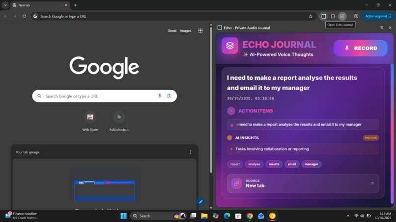The image size is (396, 222).
Task: Click the taskbar Search box
Action: click(159, 216)
